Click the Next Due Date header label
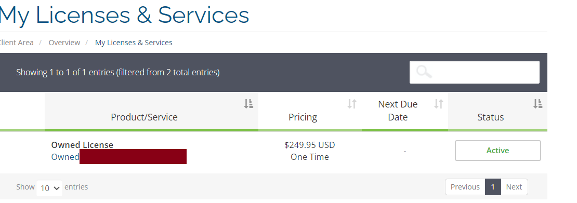The width and height of the screenshot is (577, 203). [x=398, y=111]
